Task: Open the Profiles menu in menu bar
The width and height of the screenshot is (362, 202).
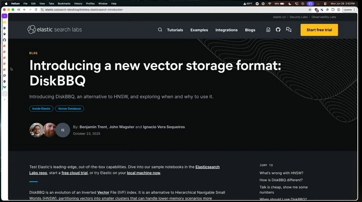Action: 90,3
